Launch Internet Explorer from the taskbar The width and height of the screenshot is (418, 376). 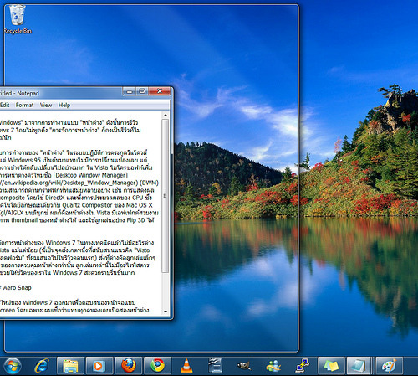pyautogui.click(x=42, y=366)
